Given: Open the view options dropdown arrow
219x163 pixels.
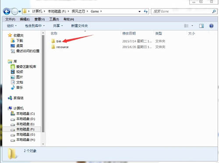Looking at the screenshot, I should pos(192,26).
